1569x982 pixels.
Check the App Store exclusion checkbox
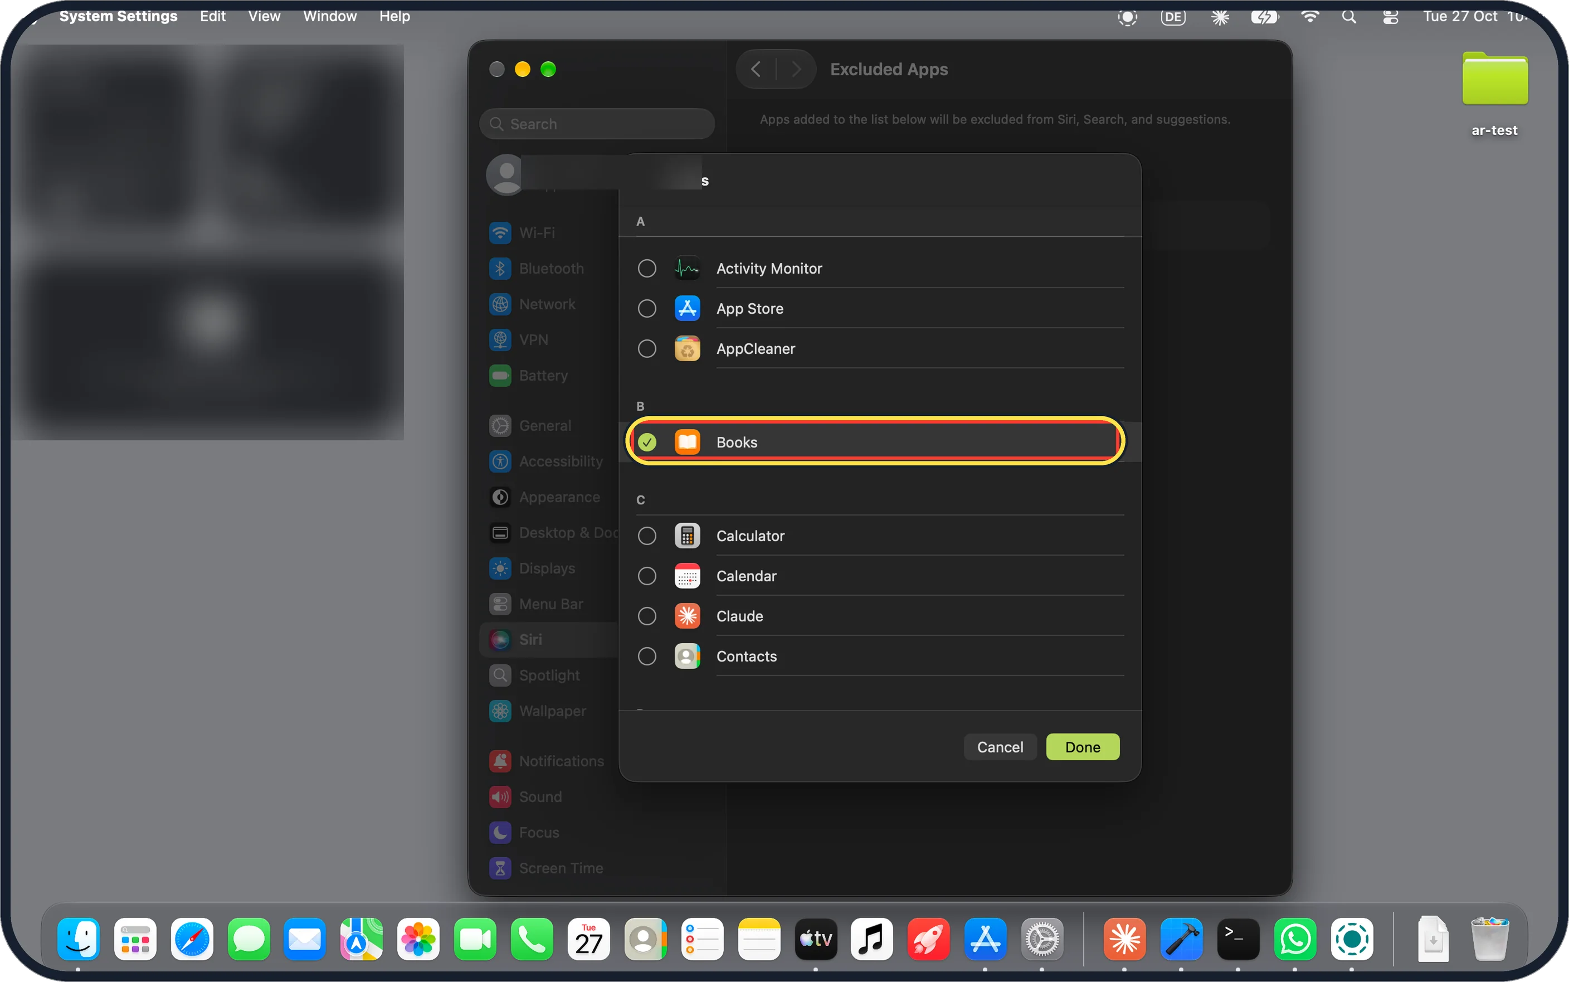646,309
